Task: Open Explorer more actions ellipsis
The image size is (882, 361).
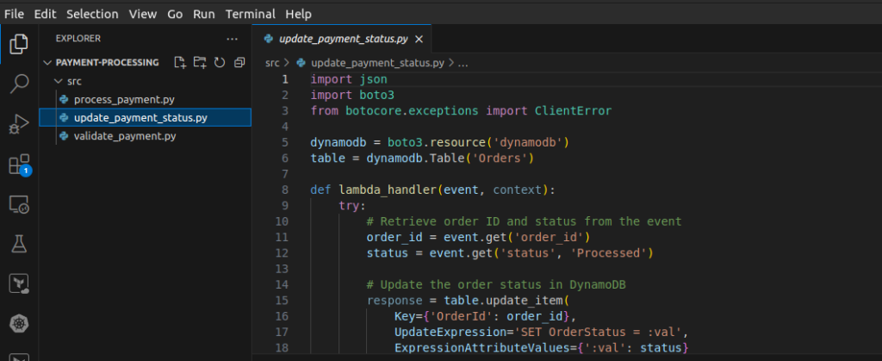Action: coord(232,39)
